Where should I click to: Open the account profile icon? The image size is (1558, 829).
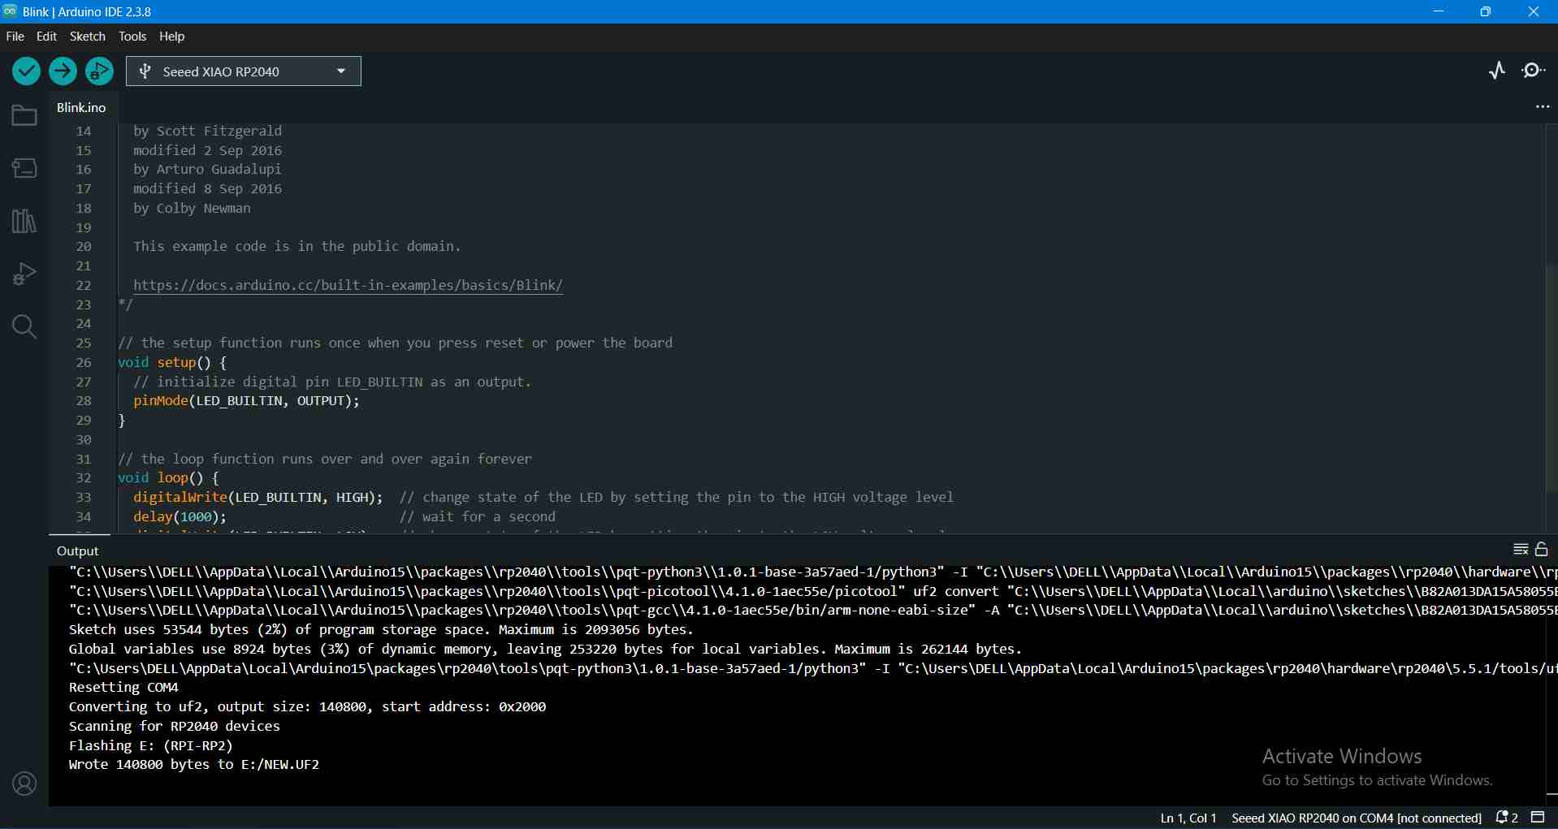24,784
